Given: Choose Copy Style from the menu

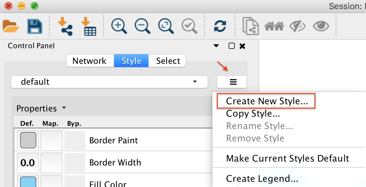Looking at the screenshot, I should [253, 114].
